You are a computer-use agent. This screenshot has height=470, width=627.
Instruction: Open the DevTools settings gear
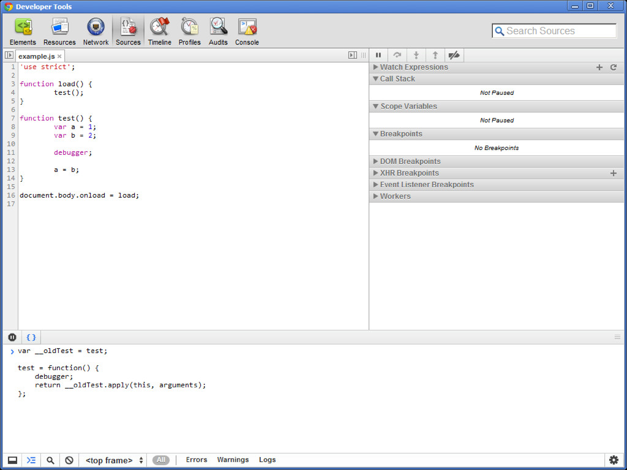point(614,460)
